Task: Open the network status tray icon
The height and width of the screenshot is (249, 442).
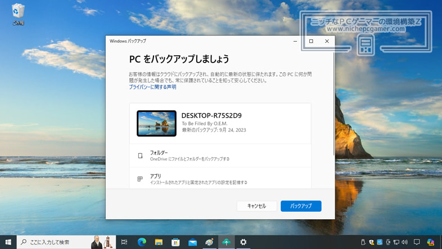Action: point(396,242)
